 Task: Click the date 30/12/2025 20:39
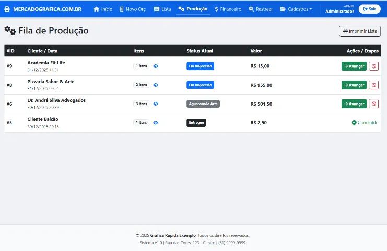tap(43, 107)
